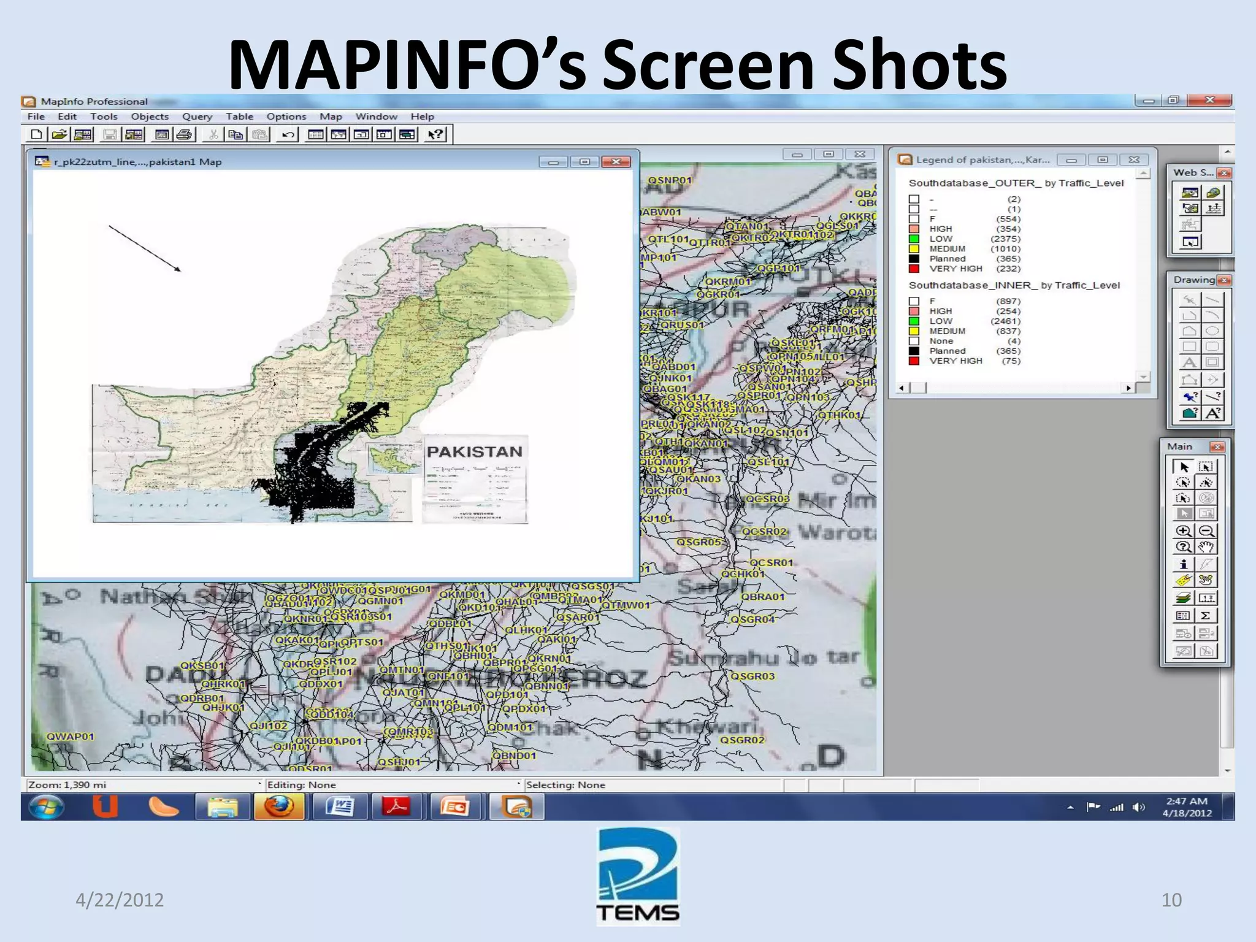This screenshot has width=1256, height=942.
Task: Activate the Zoom-in magnifier tool
Action: click(x=1184, y=531)
